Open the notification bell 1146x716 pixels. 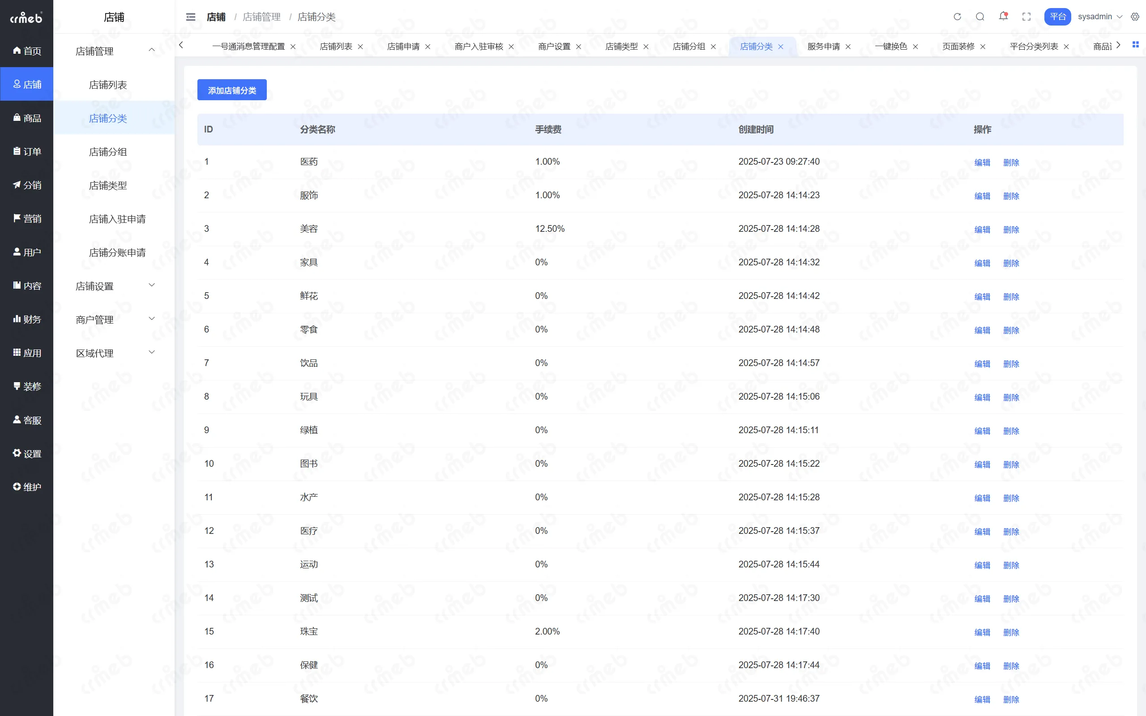pos(1003,17)
